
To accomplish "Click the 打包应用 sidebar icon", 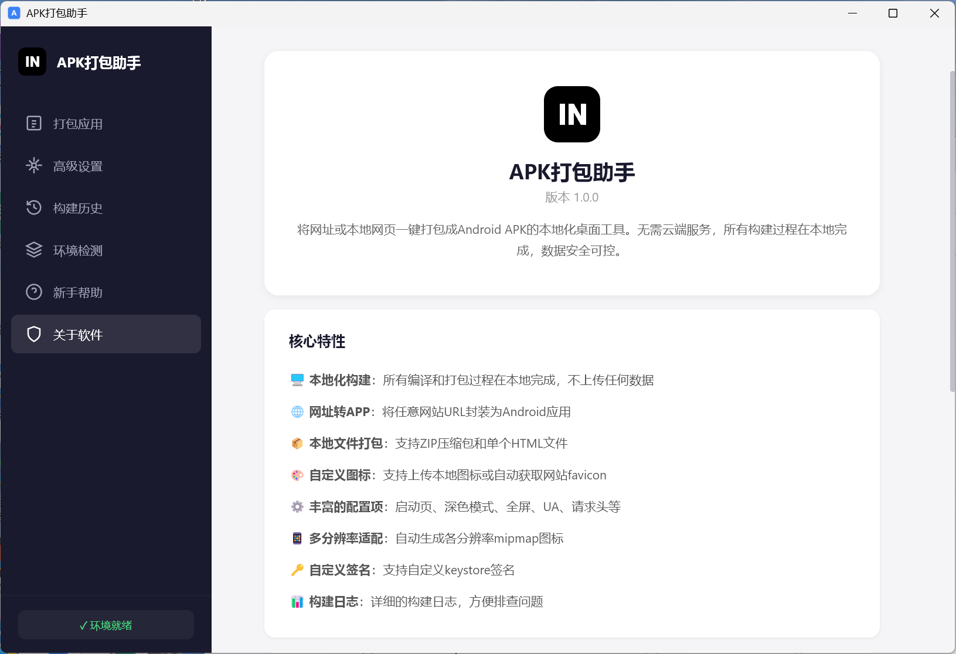I will point(34,123).
